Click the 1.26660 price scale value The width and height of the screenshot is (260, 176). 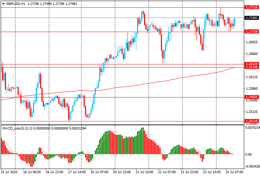point(252,54)
